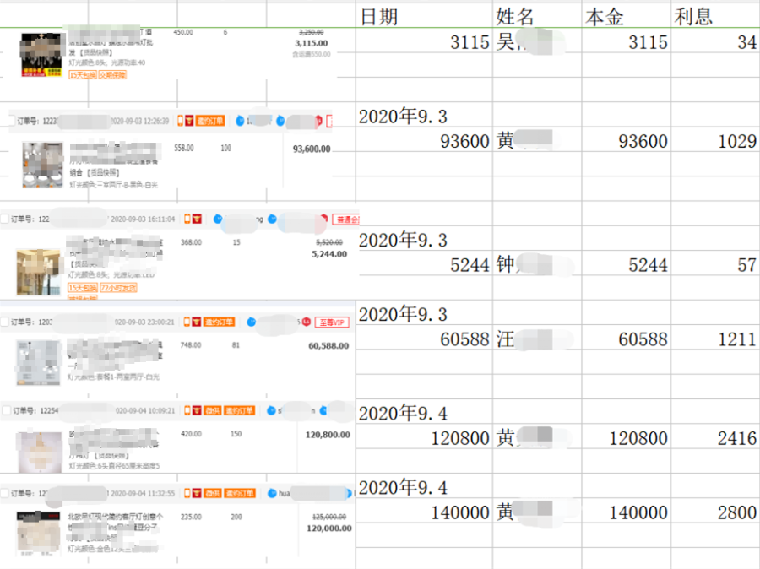Click the red envelope icon on the 16:11:04 order
Viewport: 760px width, 569px height.
point(197,219)
